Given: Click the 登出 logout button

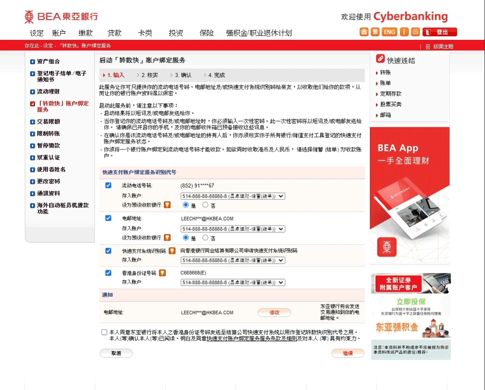Looking at the screenshot, I should 439,32.
